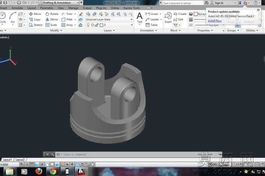Expand the Properties panel
This screenshot has height=176, width=265.
(x=205, y=30)
